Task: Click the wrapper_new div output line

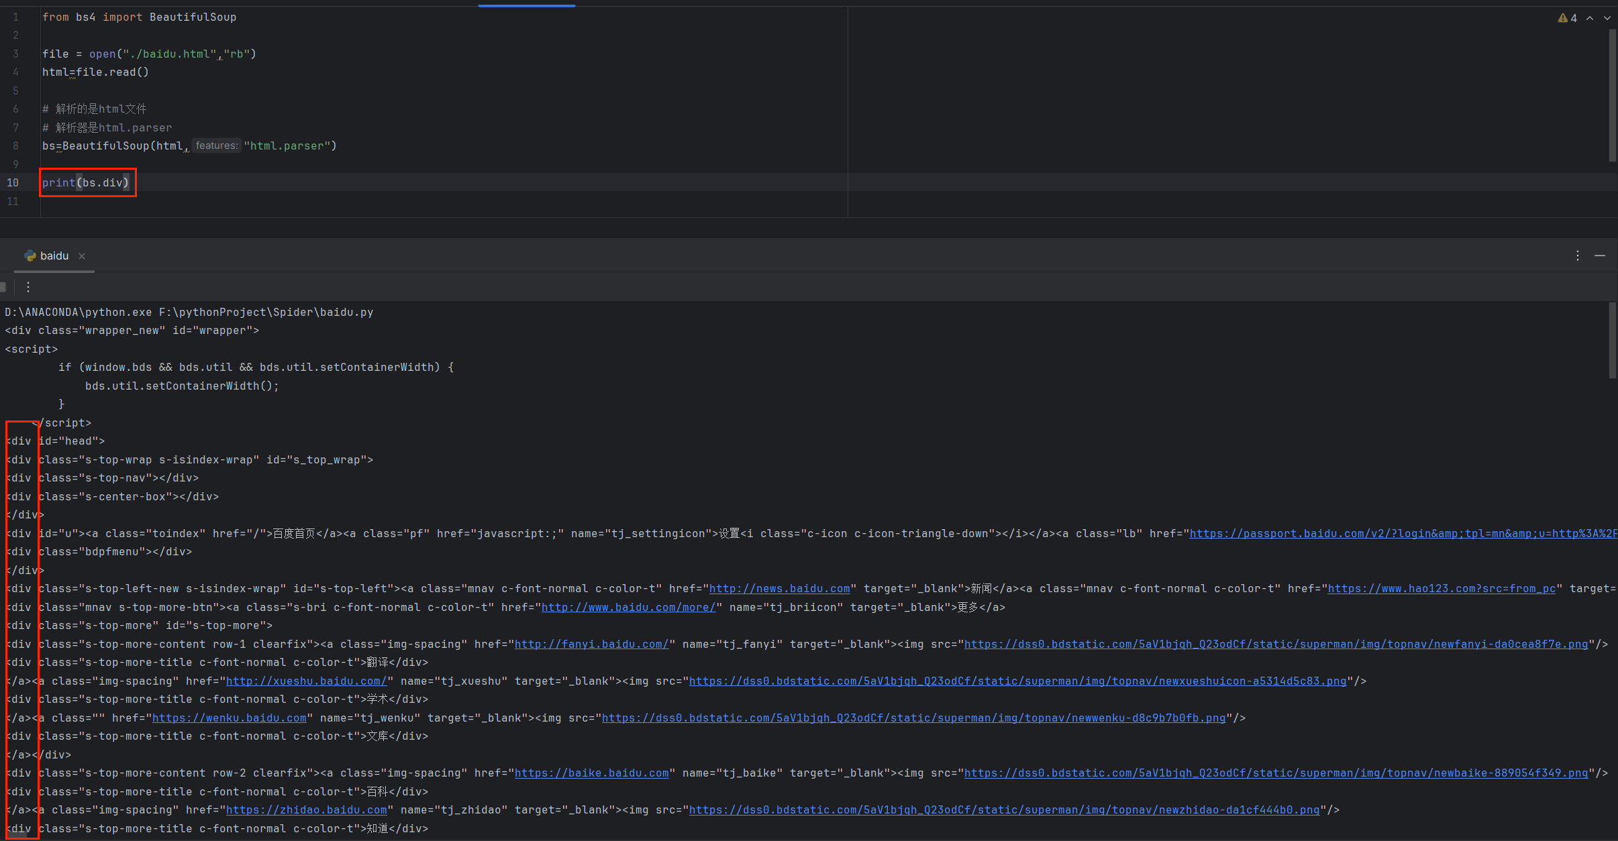Action: pyautogui.click(x=132, y=331)
